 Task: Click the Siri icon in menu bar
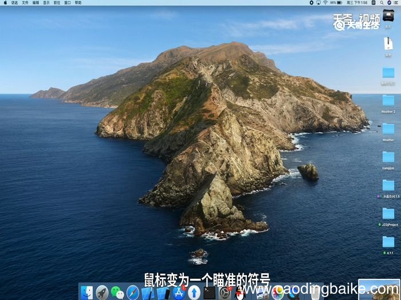click(x=389, y=2)
